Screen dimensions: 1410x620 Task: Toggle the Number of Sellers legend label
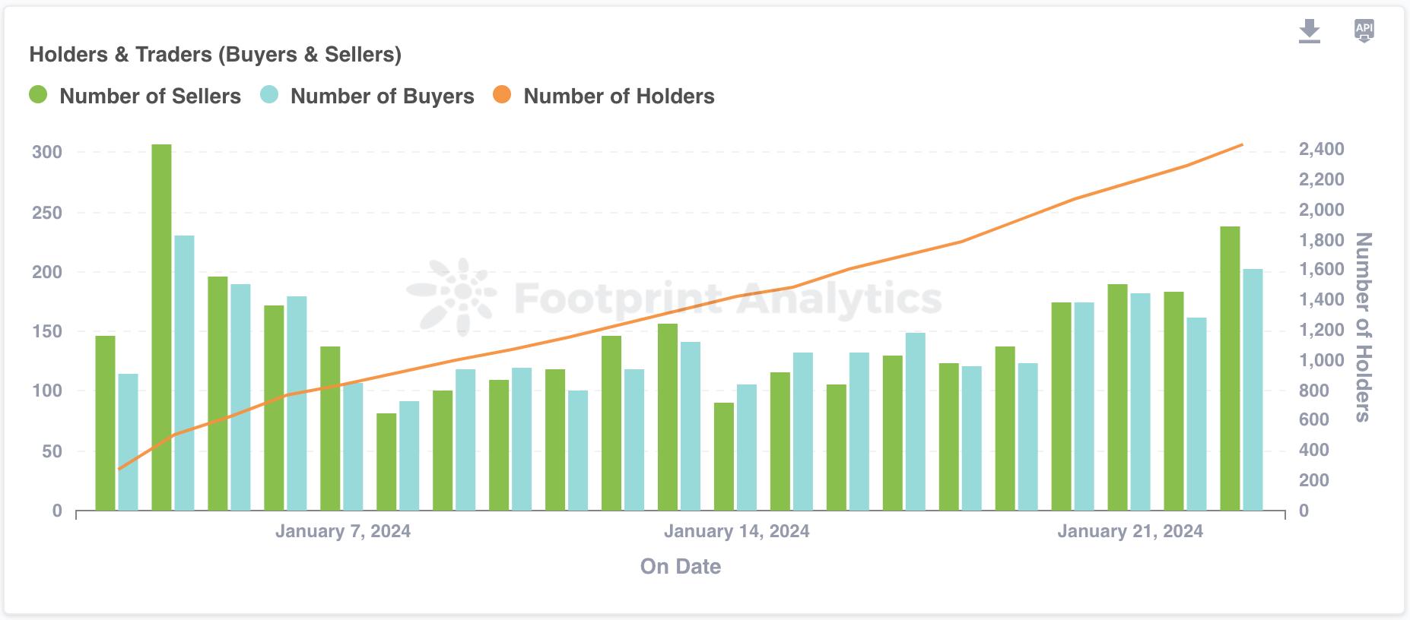150,96
